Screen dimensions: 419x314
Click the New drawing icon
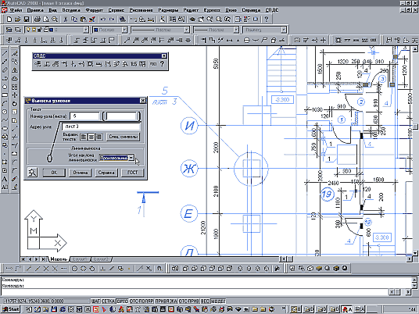point(9,20)
